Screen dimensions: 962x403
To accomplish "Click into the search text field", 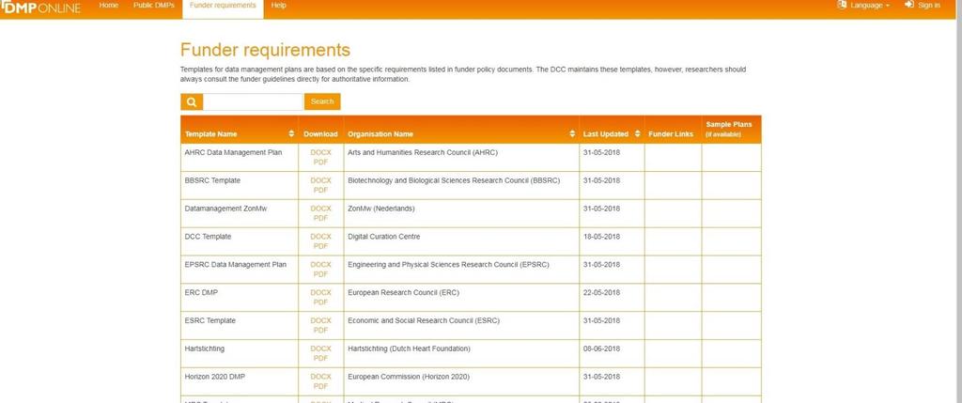I will pos(253,101).
